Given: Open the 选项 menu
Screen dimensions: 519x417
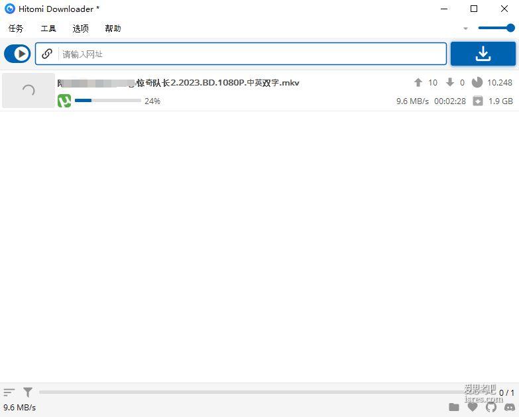Looking at the screenshot, I should 80,29.
